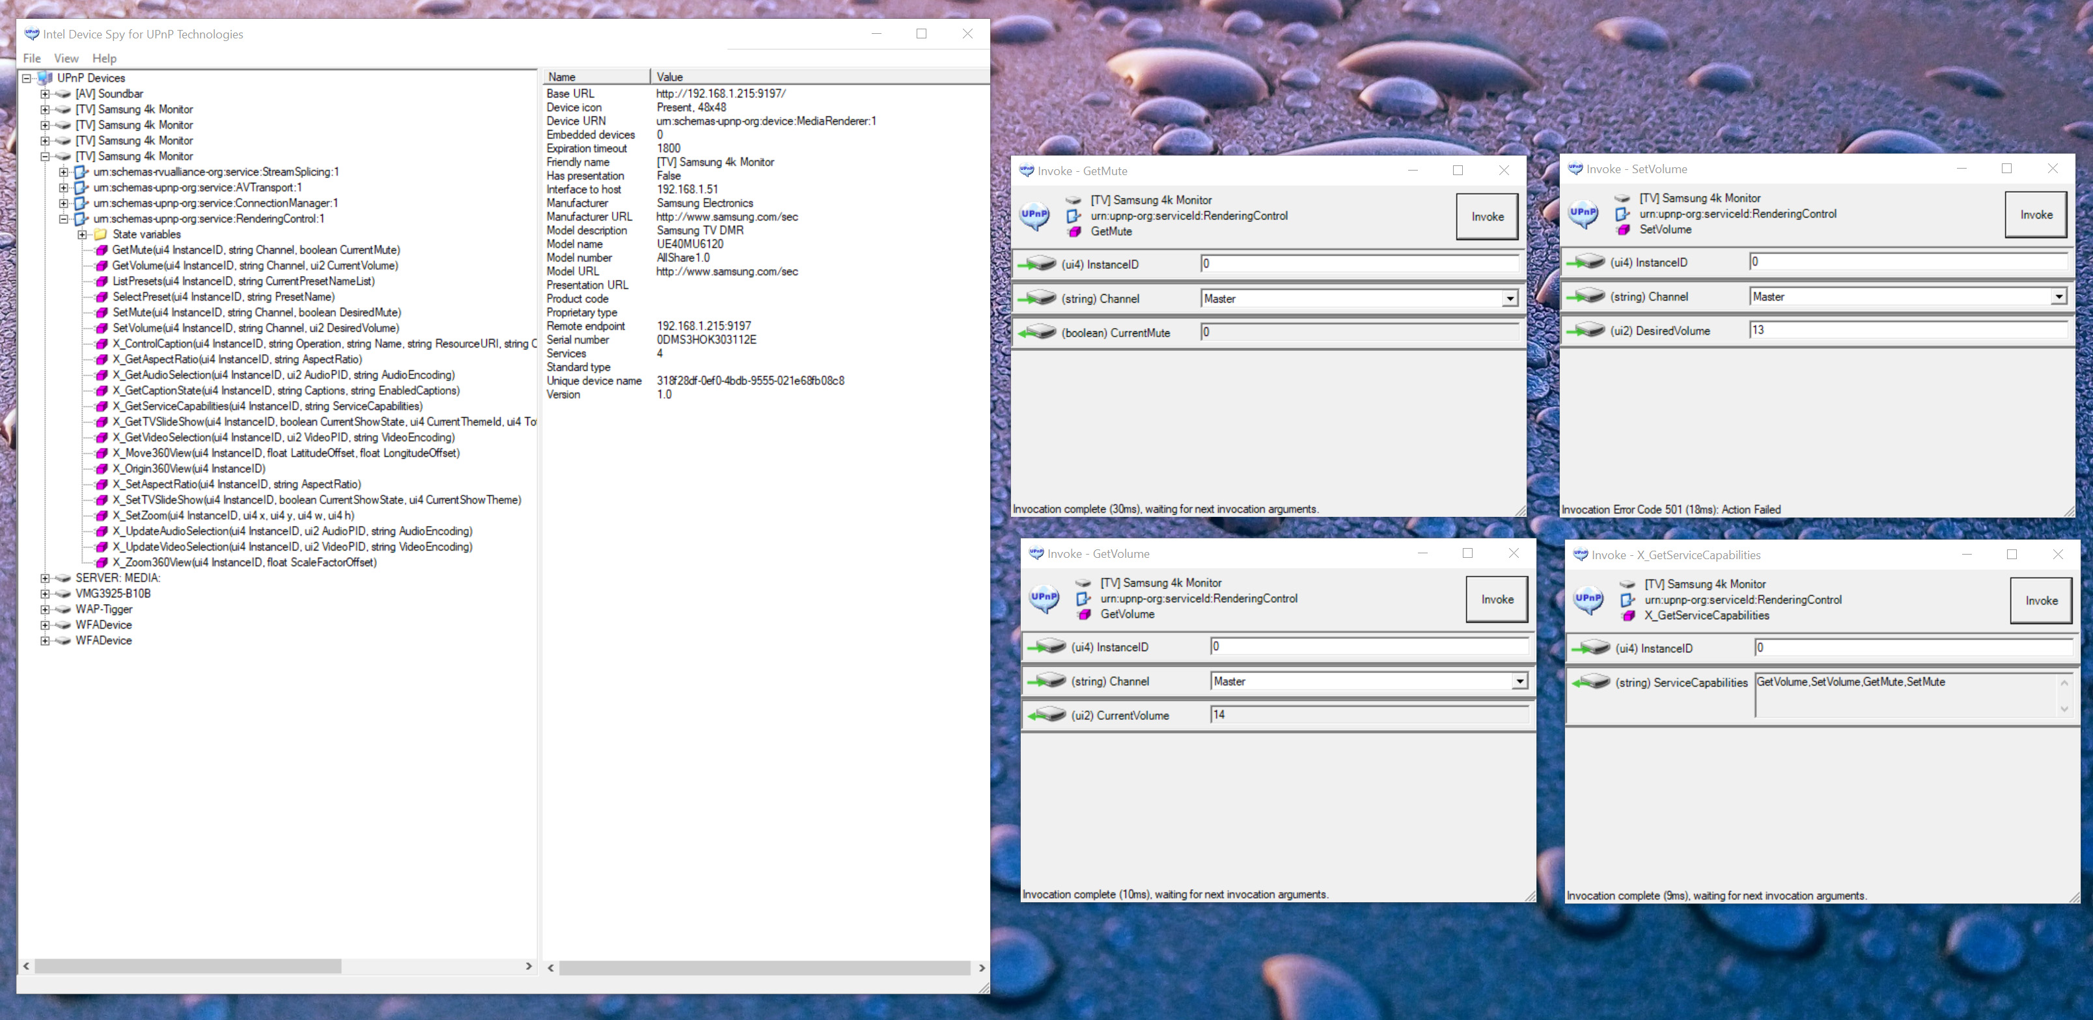2093x1020 pixels.
Task: Click the UPnP logo in X_GetServiceCapabilities window
Action: click(x=1588, y=600)
